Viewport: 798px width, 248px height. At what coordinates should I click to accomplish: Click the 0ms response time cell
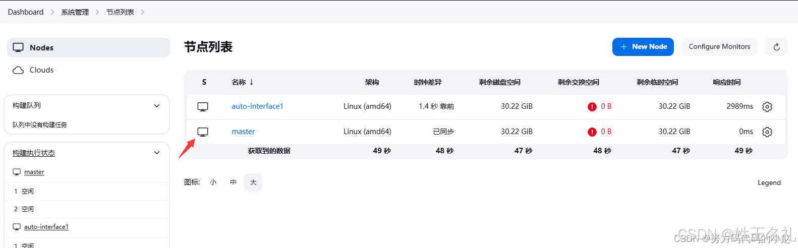click(746, 132)
